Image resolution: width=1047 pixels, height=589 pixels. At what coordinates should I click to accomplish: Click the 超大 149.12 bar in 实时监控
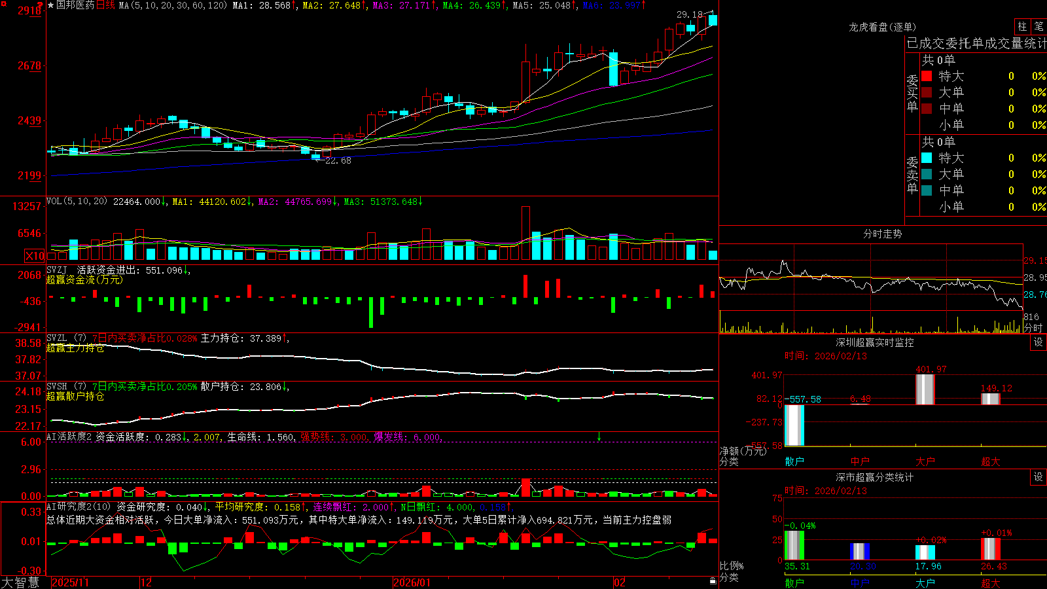tap(990, 399)
